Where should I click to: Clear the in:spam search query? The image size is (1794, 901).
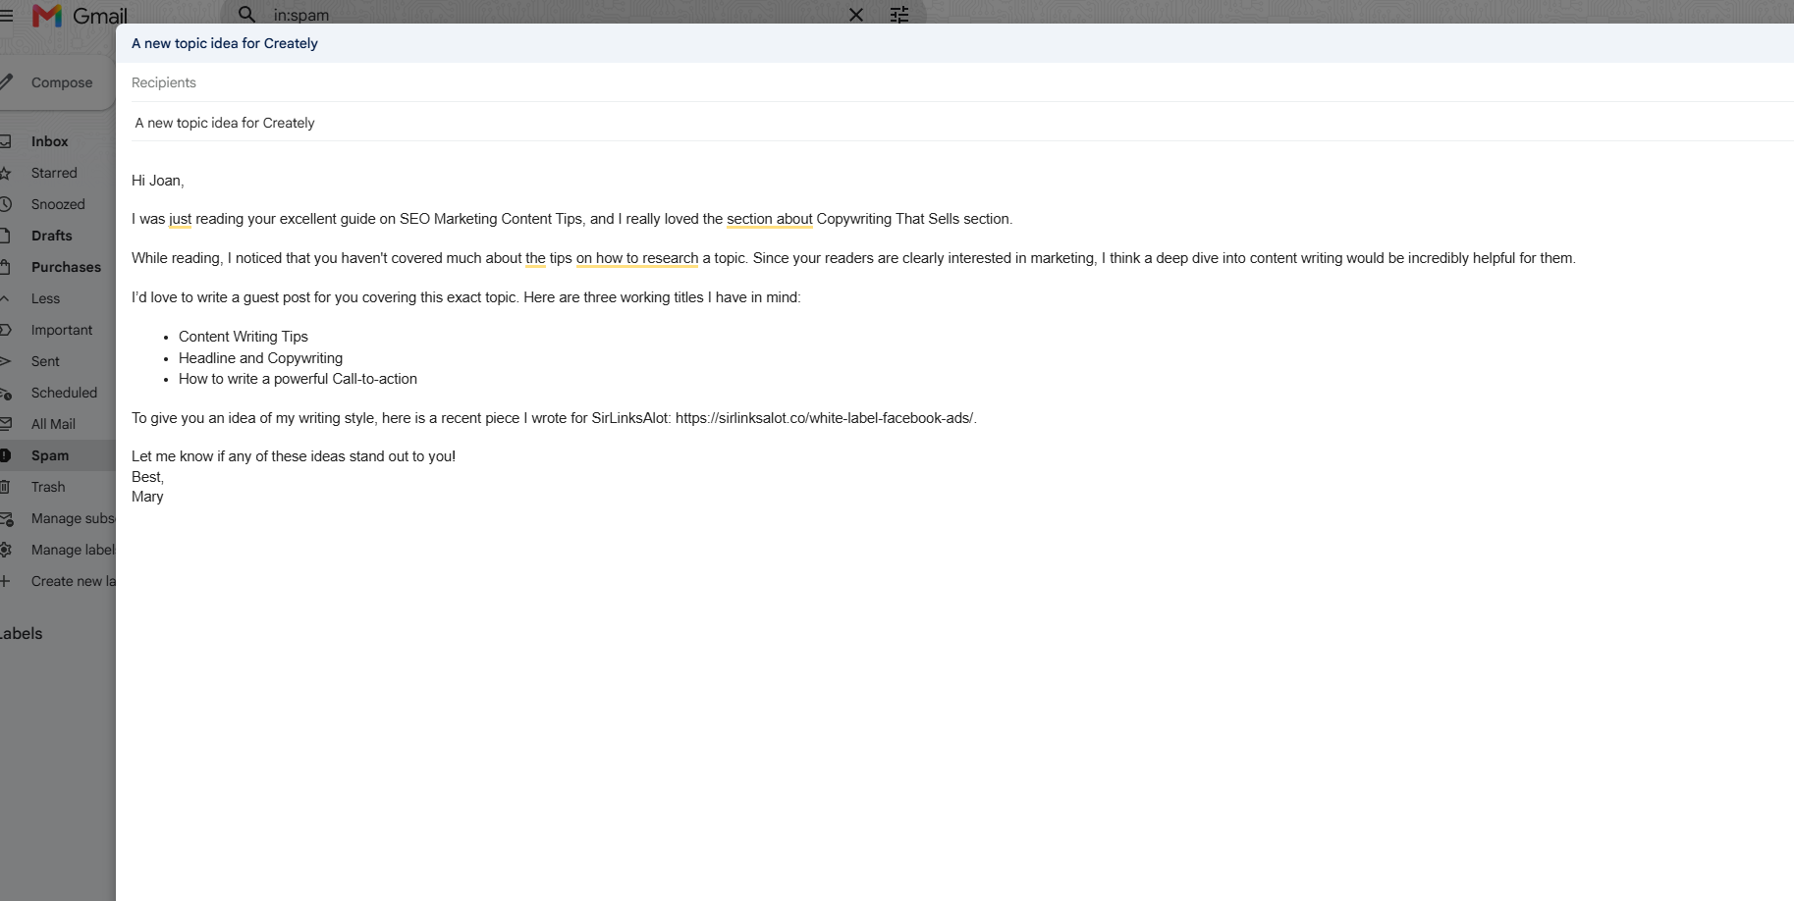[x=856, y=15]
